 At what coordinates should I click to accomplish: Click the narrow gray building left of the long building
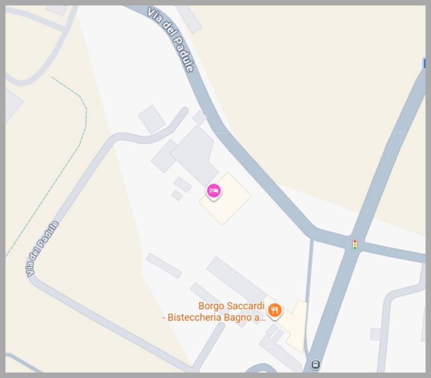(x=164, y=266)
